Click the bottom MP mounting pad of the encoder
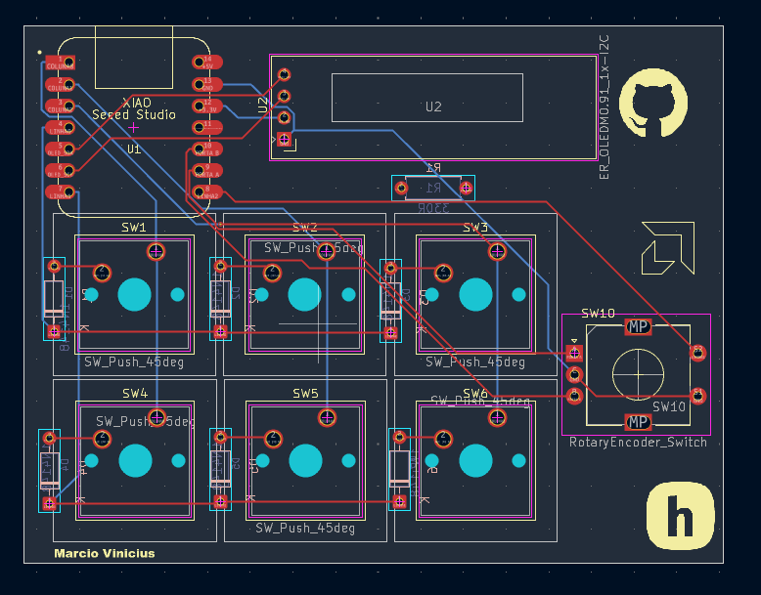Viewport: 761px width, 595px height. coord(638,422)
